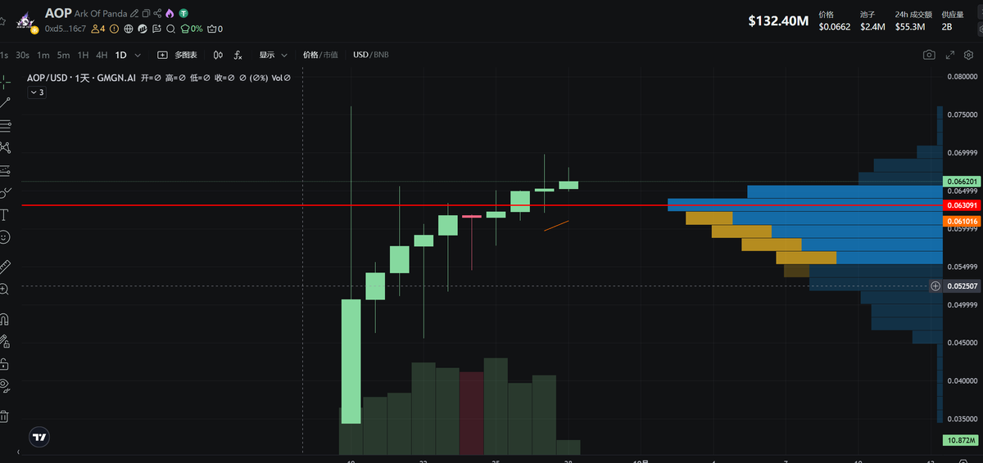Switch to 5m timeframe
This screenshot has height=463, width=983.
pyautogui.click(x=63, y=55)
